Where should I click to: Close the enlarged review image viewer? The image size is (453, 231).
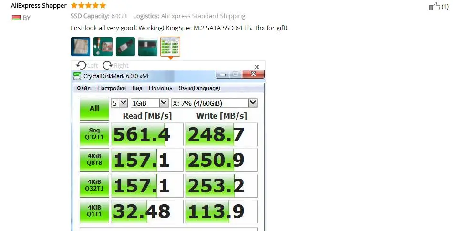pos(257,67)
